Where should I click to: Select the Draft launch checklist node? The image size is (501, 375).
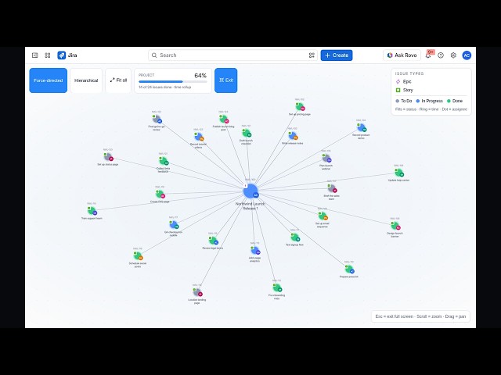pyautogui.click(x=247, y=134)
